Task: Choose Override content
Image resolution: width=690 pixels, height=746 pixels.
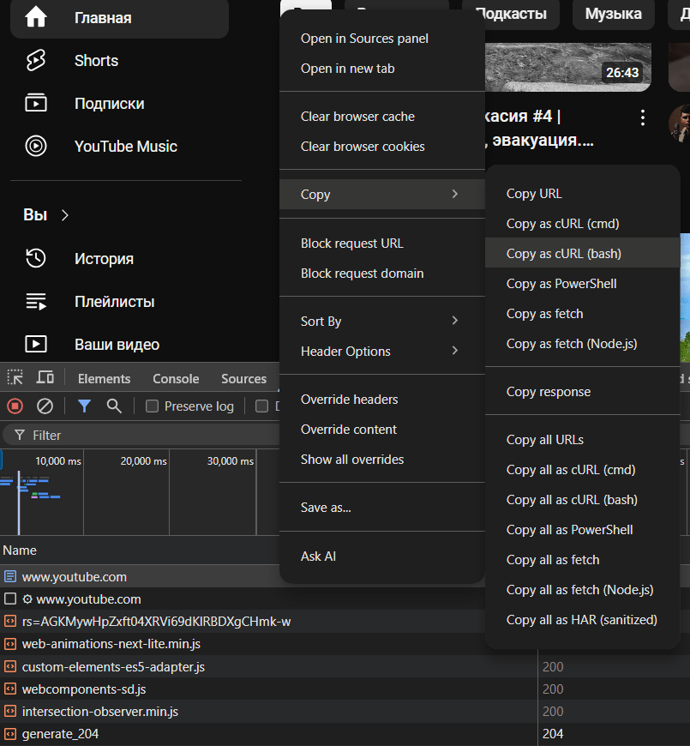Action: pyautogui.click(x=382, y=429)
